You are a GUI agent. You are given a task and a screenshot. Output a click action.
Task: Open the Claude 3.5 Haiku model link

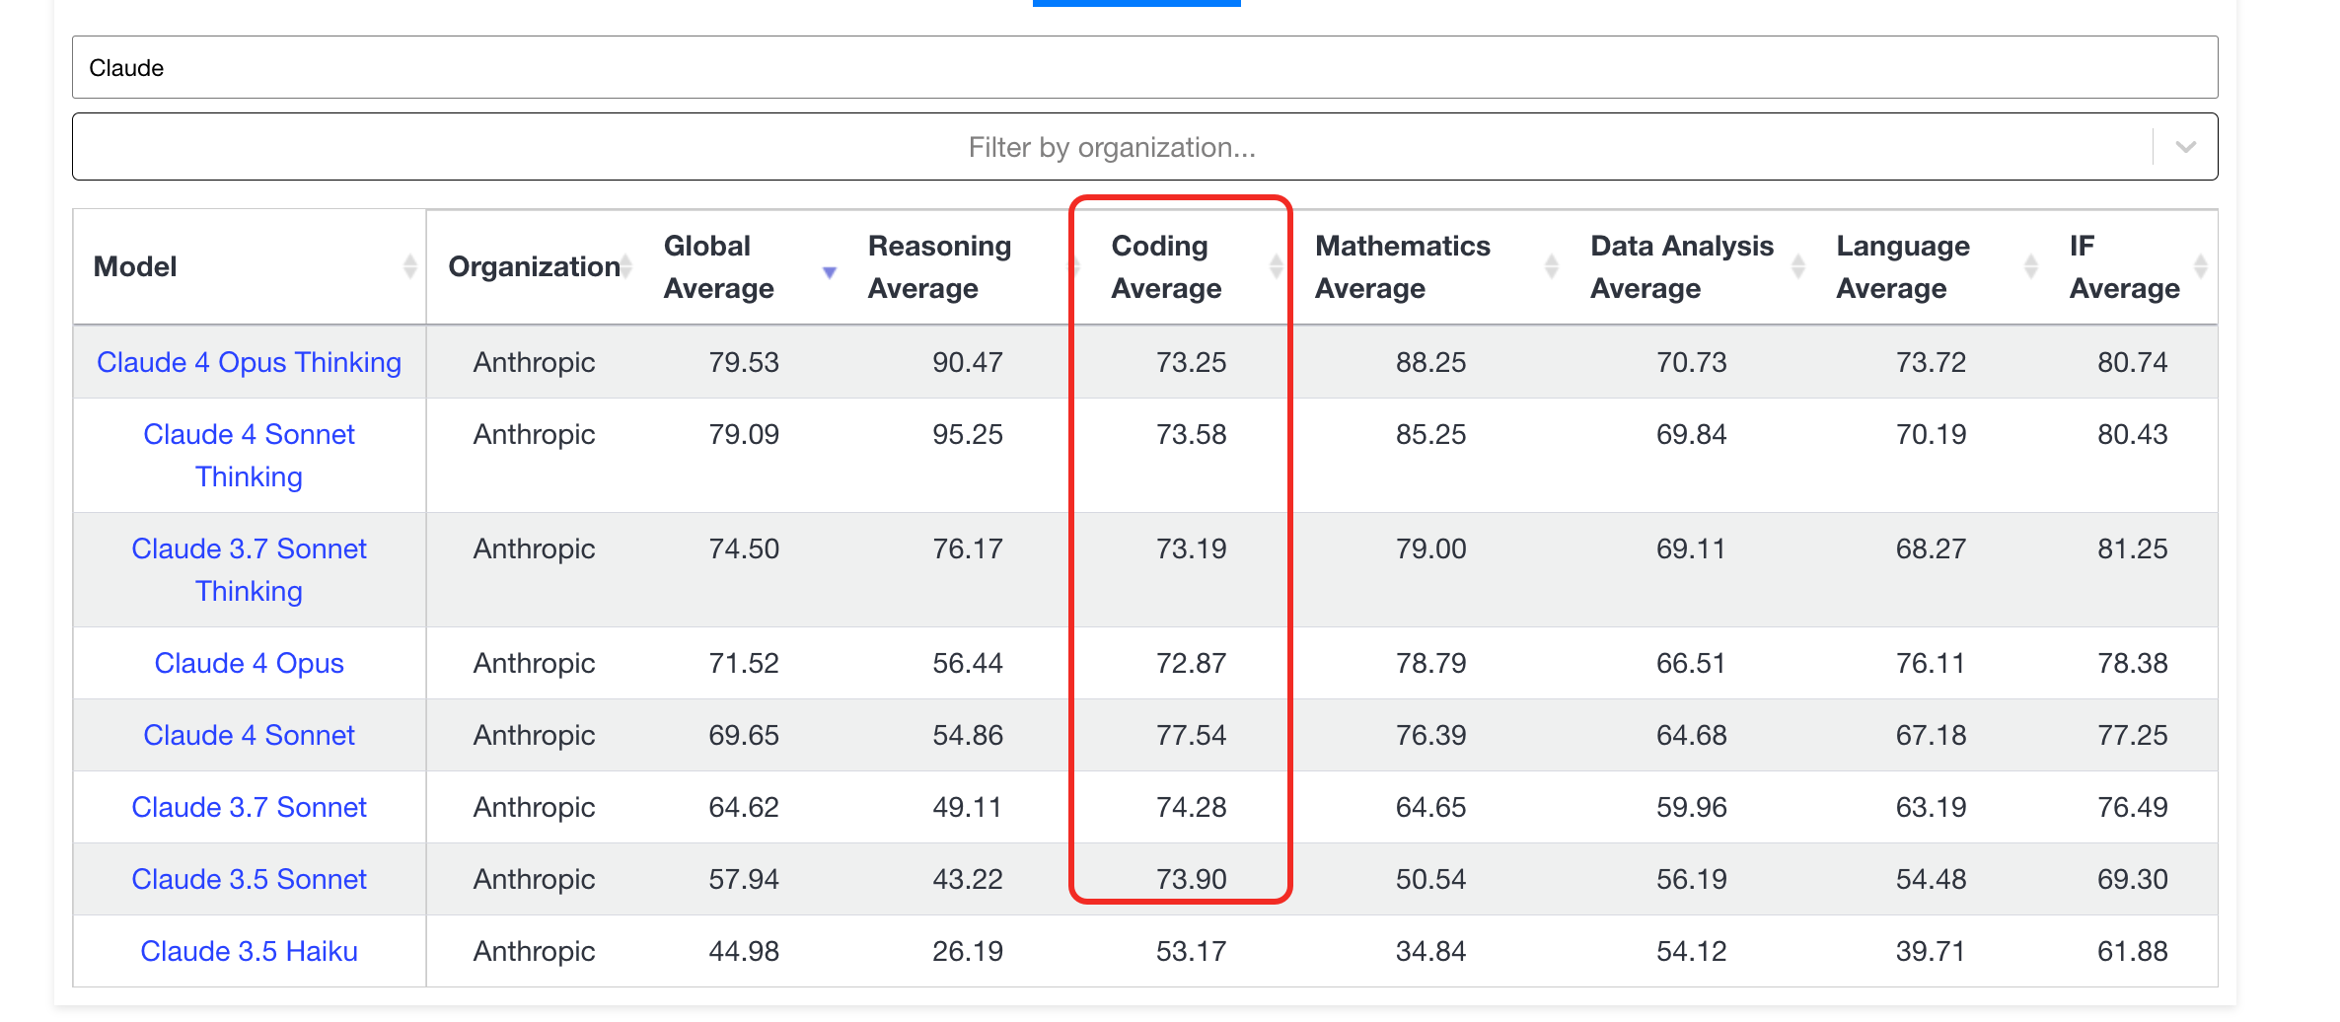(x=249, y=951)
